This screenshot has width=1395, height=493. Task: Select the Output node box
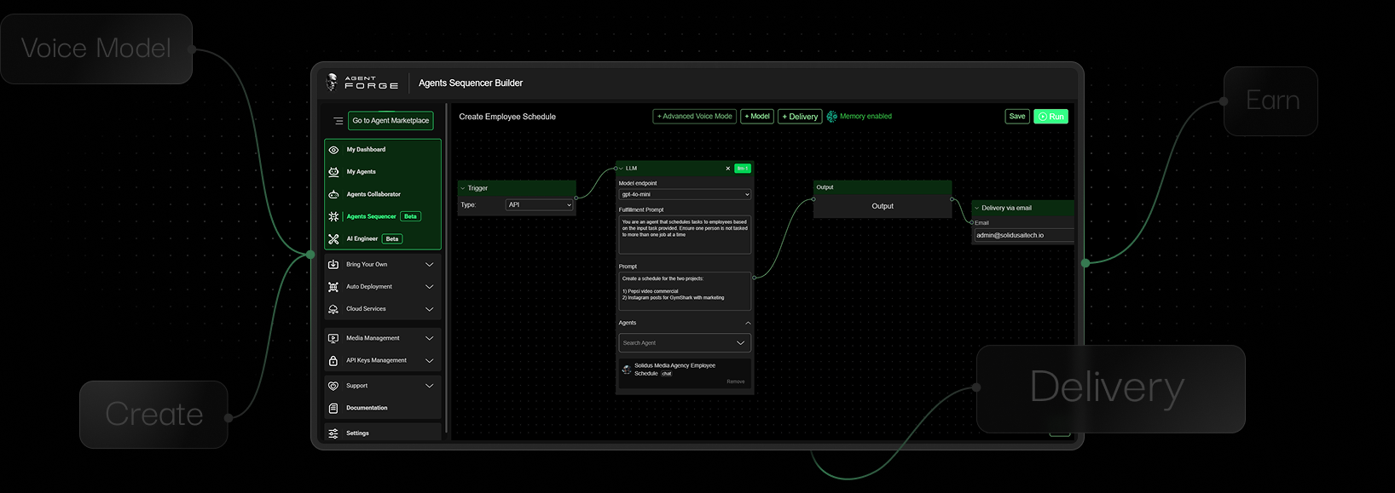tap(883, 206)
